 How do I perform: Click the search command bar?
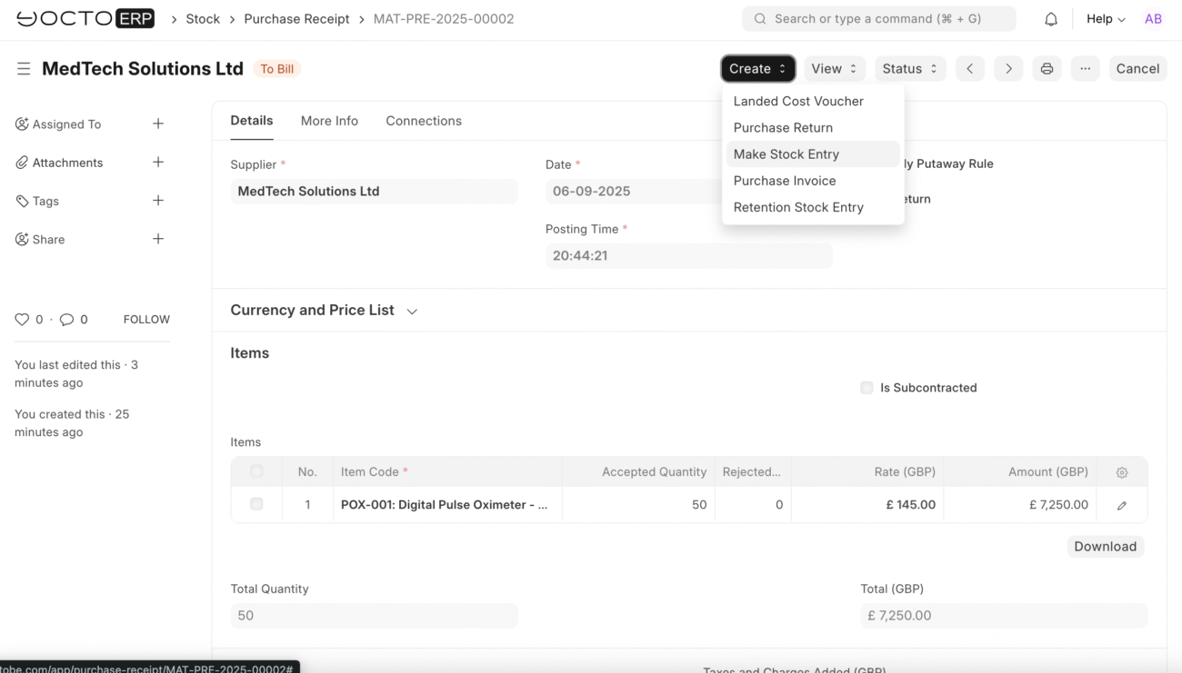[879, 19]
